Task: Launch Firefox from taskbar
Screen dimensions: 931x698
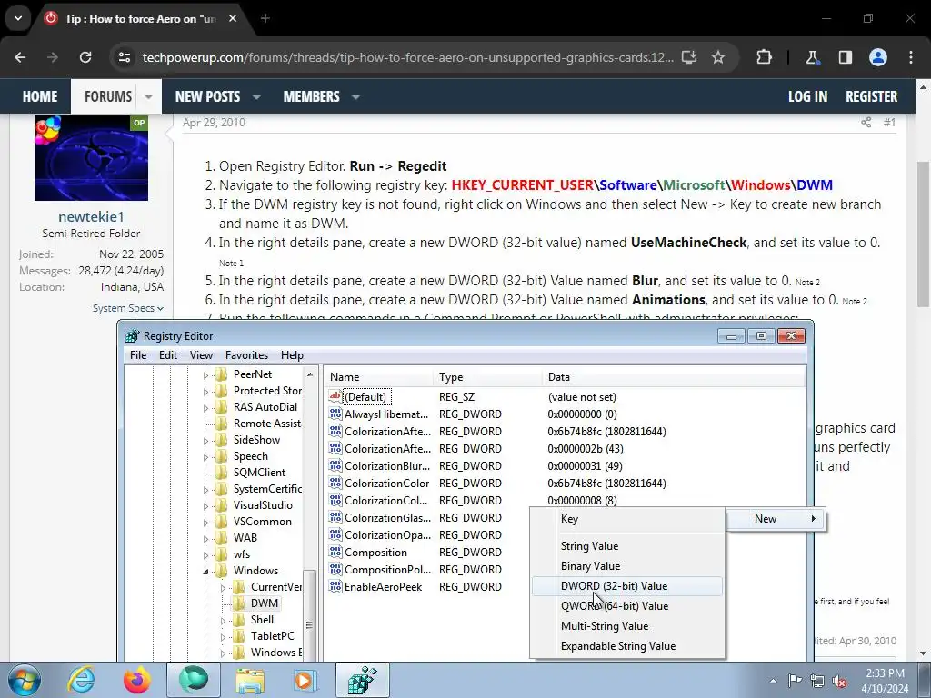Action: coord(136,680)
